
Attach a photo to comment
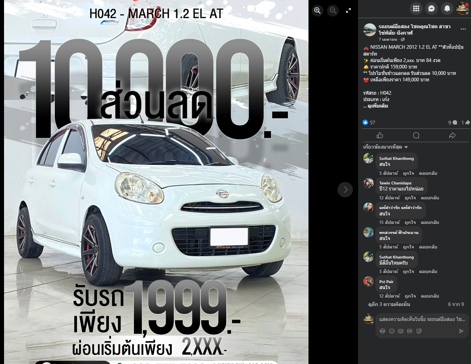[400, 331]
